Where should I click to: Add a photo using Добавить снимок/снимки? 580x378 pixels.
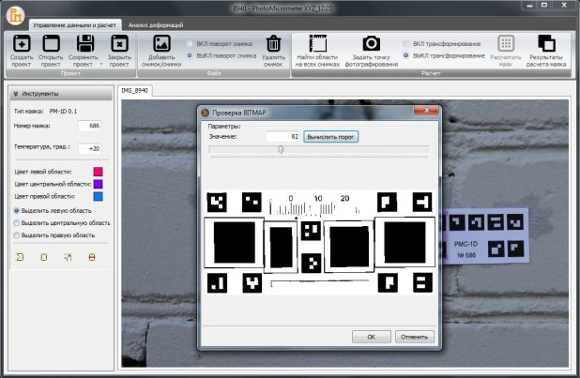(161, 44)
